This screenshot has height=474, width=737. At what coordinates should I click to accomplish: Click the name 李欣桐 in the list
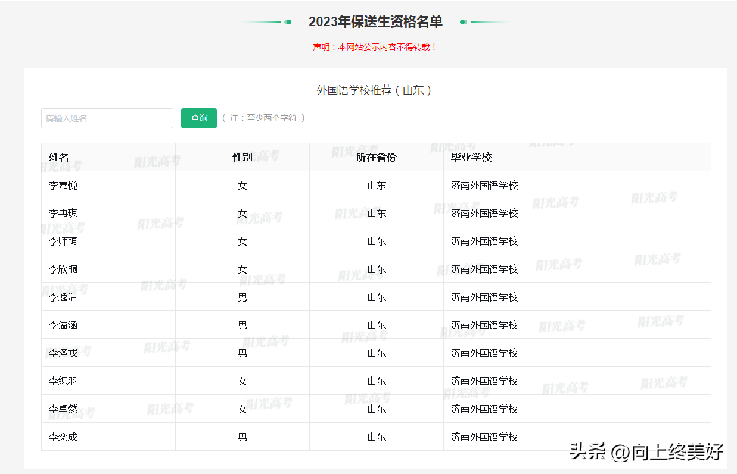tap(63, 269)
